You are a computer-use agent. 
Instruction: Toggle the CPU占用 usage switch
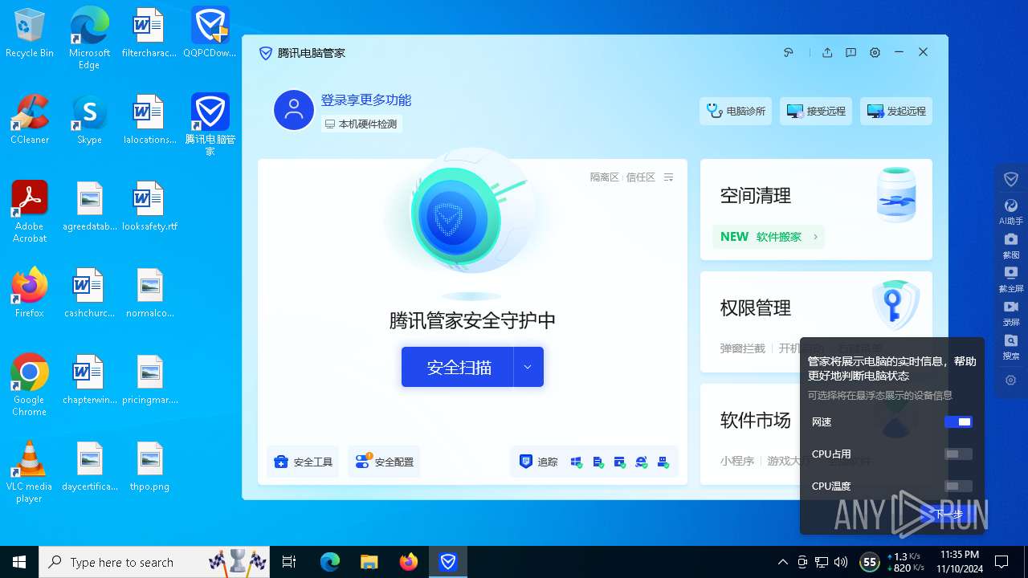pyautogui.click(x=958, y=454)
